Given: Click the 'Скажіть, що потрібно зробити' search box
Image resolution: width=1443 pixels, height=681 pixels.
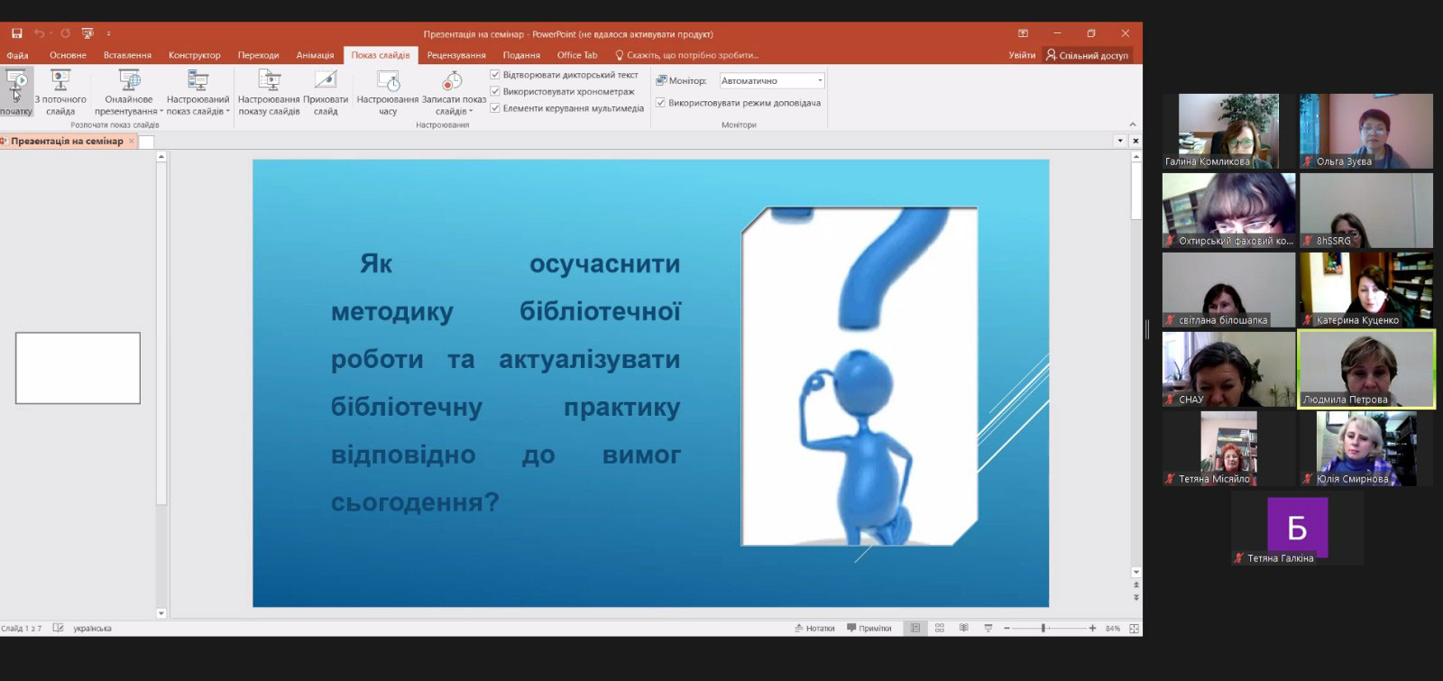Looking at the screenshot, I should tap(687, 55).
